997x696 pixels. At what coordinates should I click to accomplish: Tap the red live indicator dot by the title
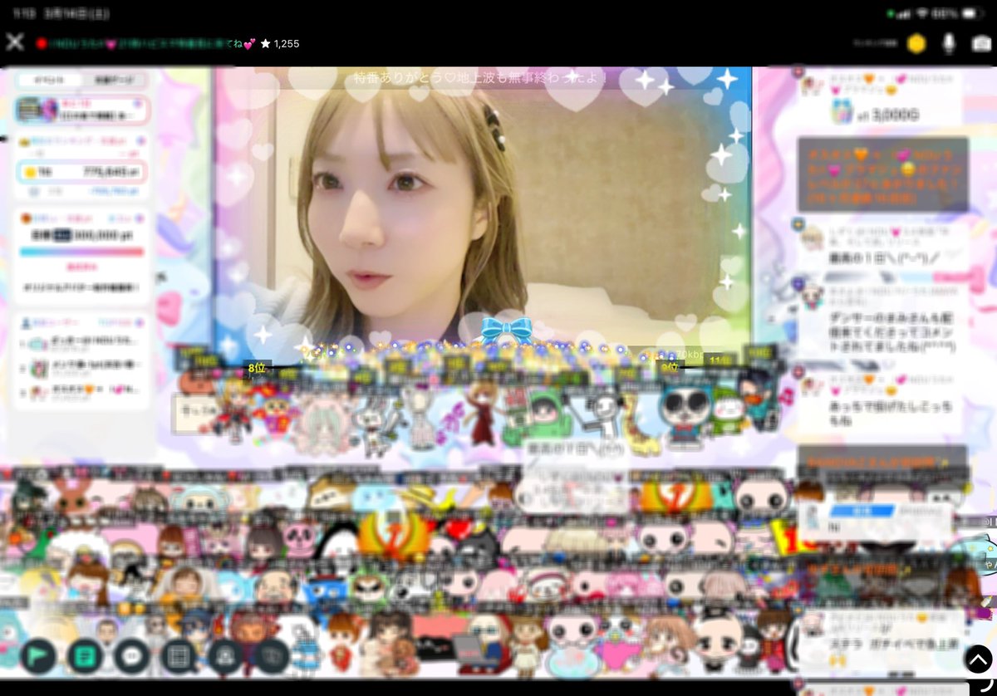[41, 43]
